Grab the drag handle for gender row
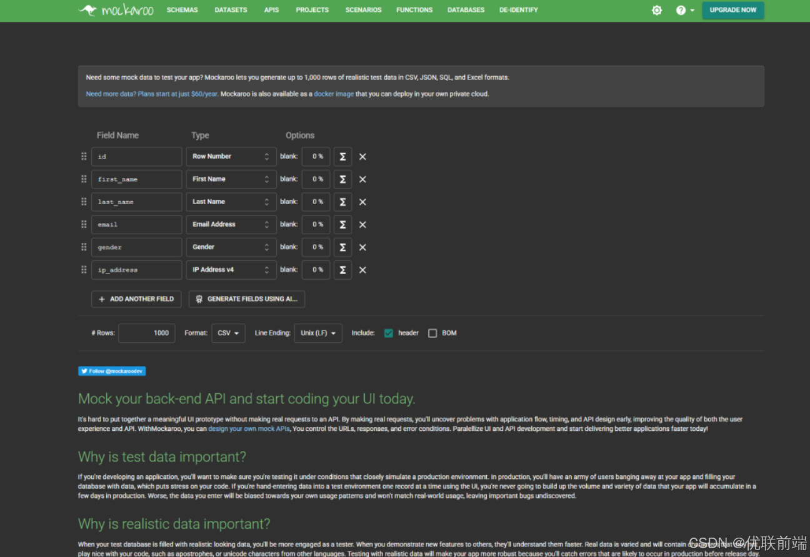This screenshot has height=557, width=810. [x=84, y=247]
